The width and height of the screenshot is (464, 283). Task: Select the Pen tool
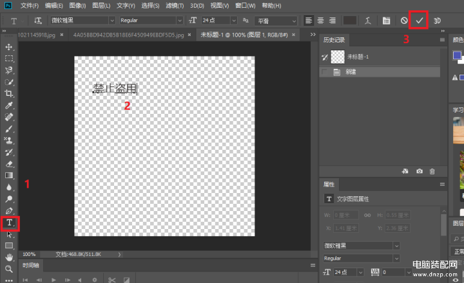tap(9, 210)
